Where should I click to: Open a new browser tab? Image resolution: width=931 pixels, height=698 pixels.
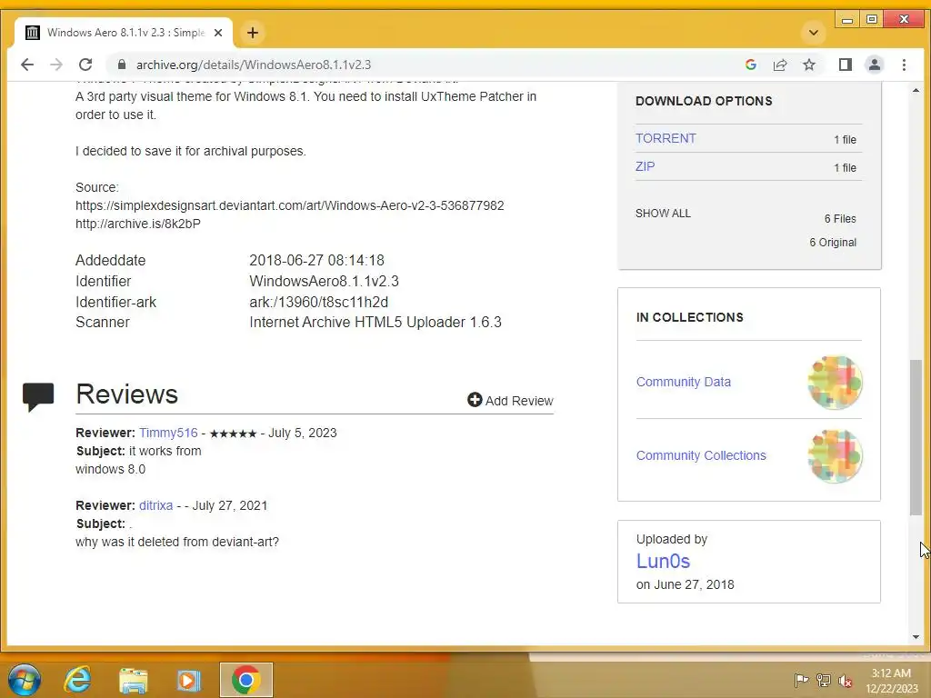pos(253,33)
